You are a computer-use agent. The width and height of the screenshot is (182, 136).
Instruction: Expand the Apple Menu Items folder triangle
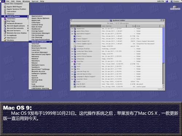72,31
